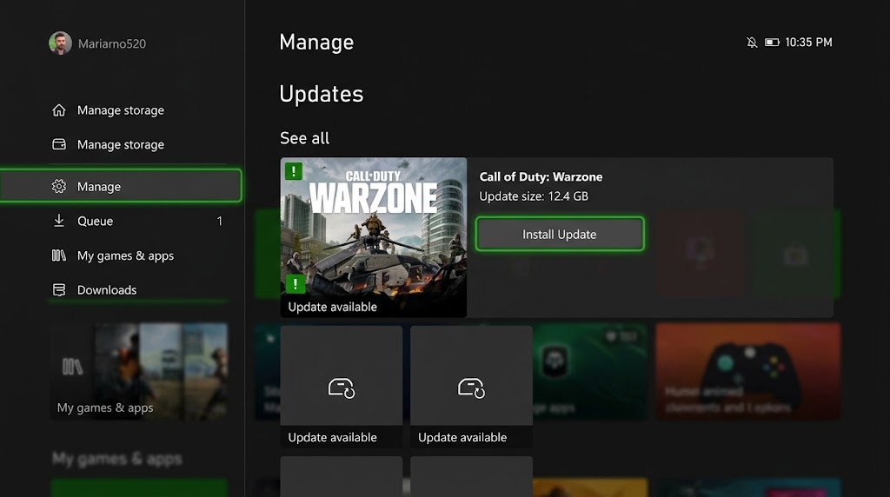Open the Call of Duty Warzone cover art

click(374, 237)
